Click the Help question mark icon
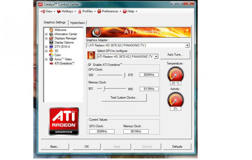 point(125,11)
